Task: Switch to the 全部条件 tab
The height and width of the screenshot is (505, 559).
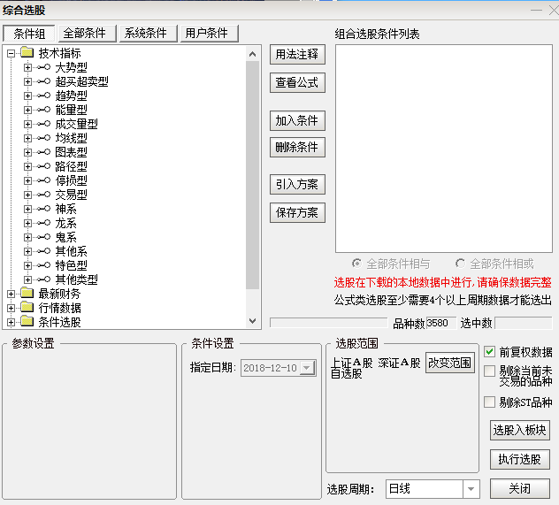Action: pos(85,33)
